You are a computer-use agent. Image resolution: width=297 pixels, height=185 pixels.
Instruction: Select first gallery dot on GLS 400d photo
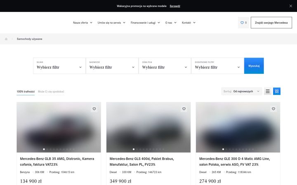[134, 149]
